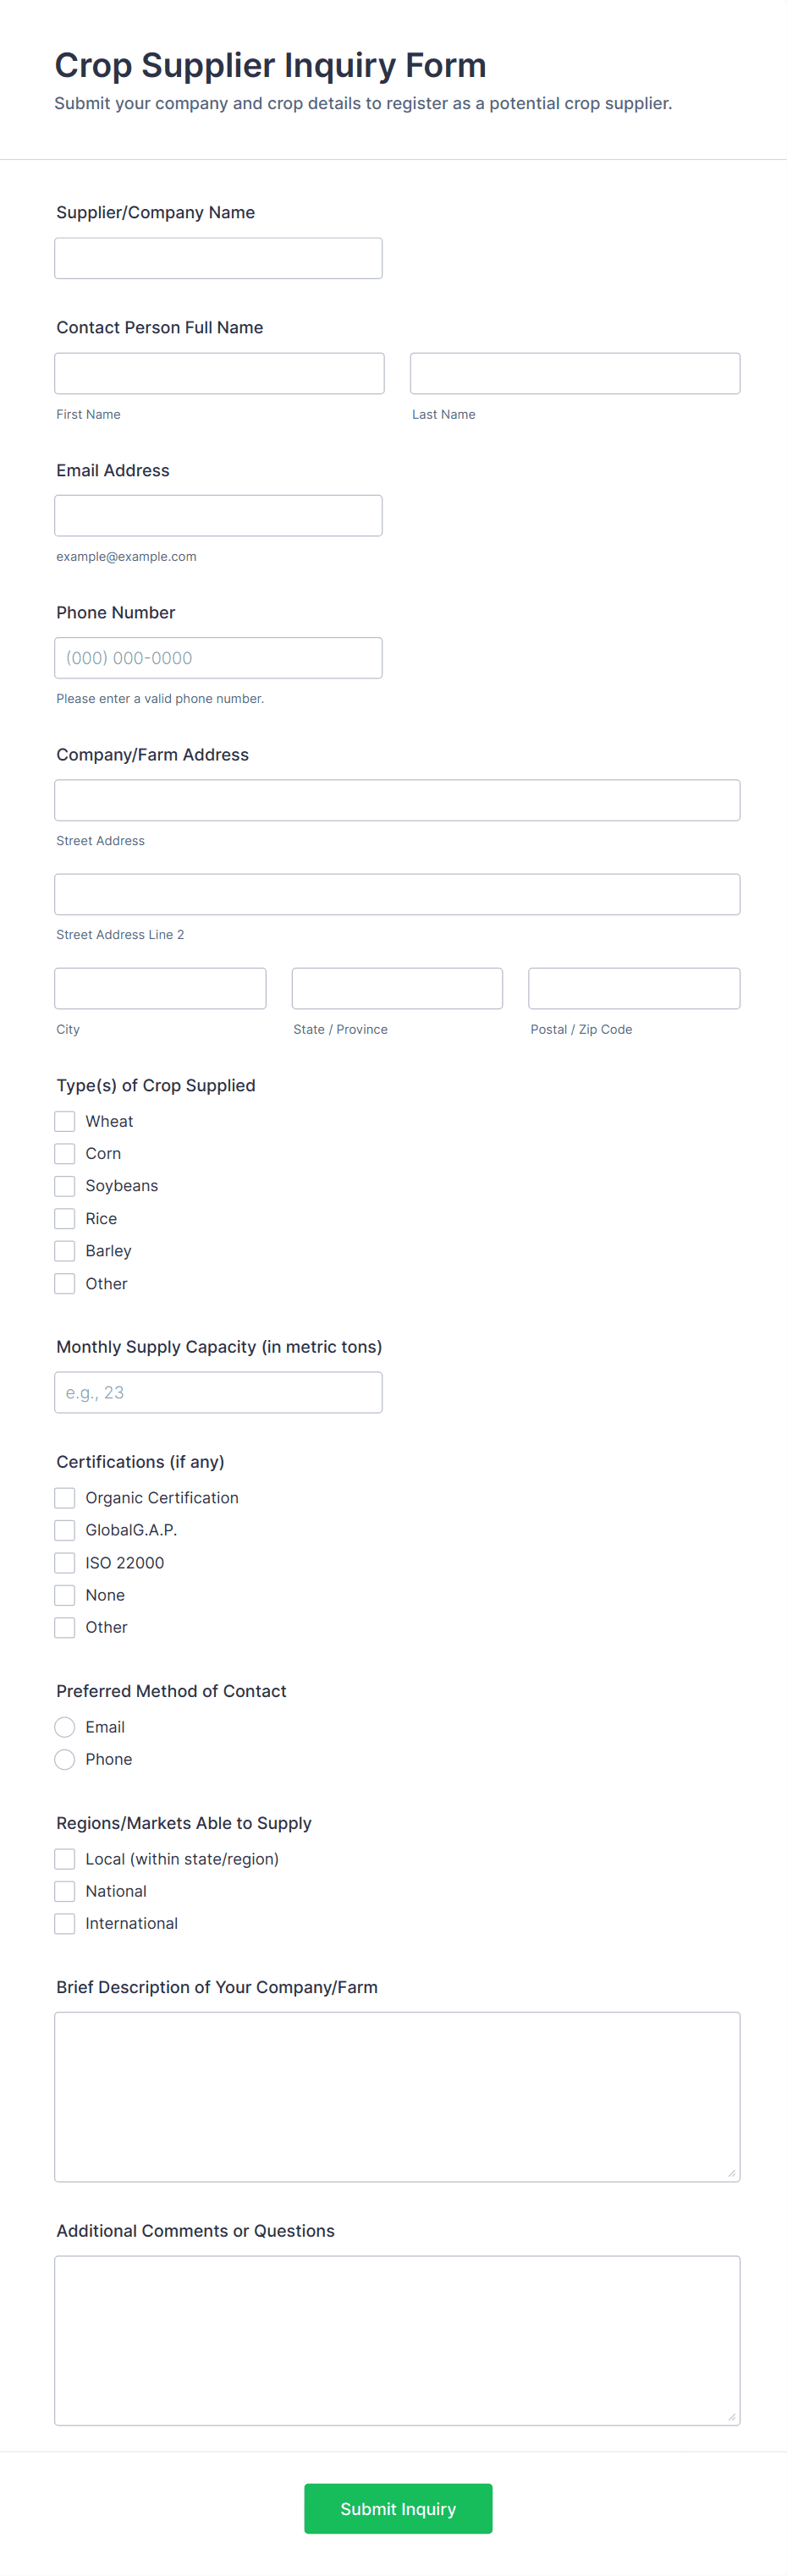Click the Monthly Supply Capacity field
787x2576 pixels.
click(x=218, y=1392)
